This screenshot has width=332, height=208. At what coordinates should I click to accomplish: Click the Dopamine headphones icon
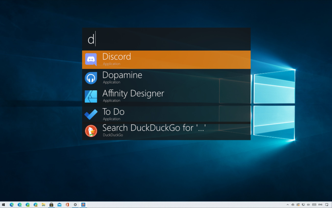click(x=91, y=78)
